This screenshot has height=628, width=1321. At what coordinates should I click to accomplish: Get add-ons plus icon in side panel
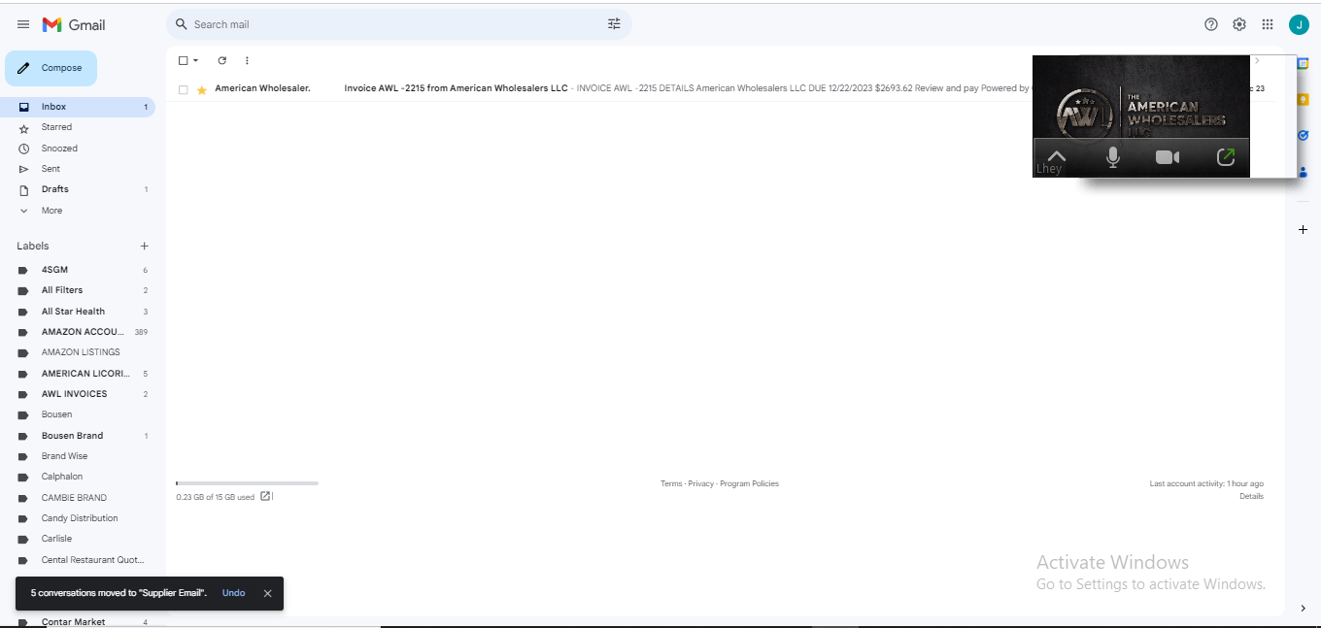click(1304, 230)
